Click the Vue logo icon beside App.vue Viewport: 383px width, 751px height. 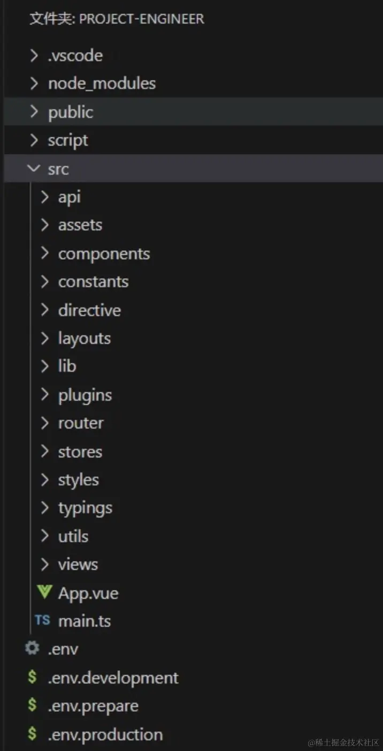pos(44,592)
